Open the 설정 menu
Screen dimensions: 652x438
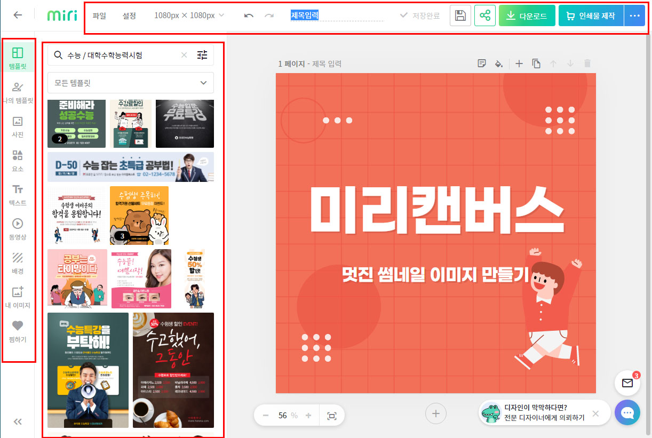tap(129, 15)
